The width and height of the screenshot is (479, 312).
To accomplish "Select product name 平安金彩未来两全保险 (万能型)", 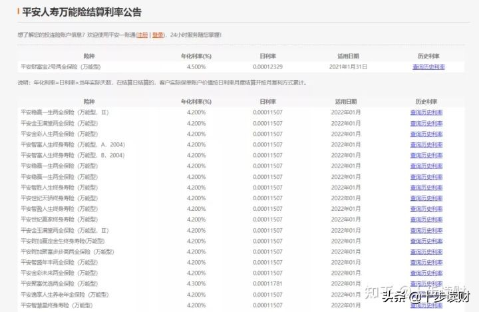I will tap(59, 273).
